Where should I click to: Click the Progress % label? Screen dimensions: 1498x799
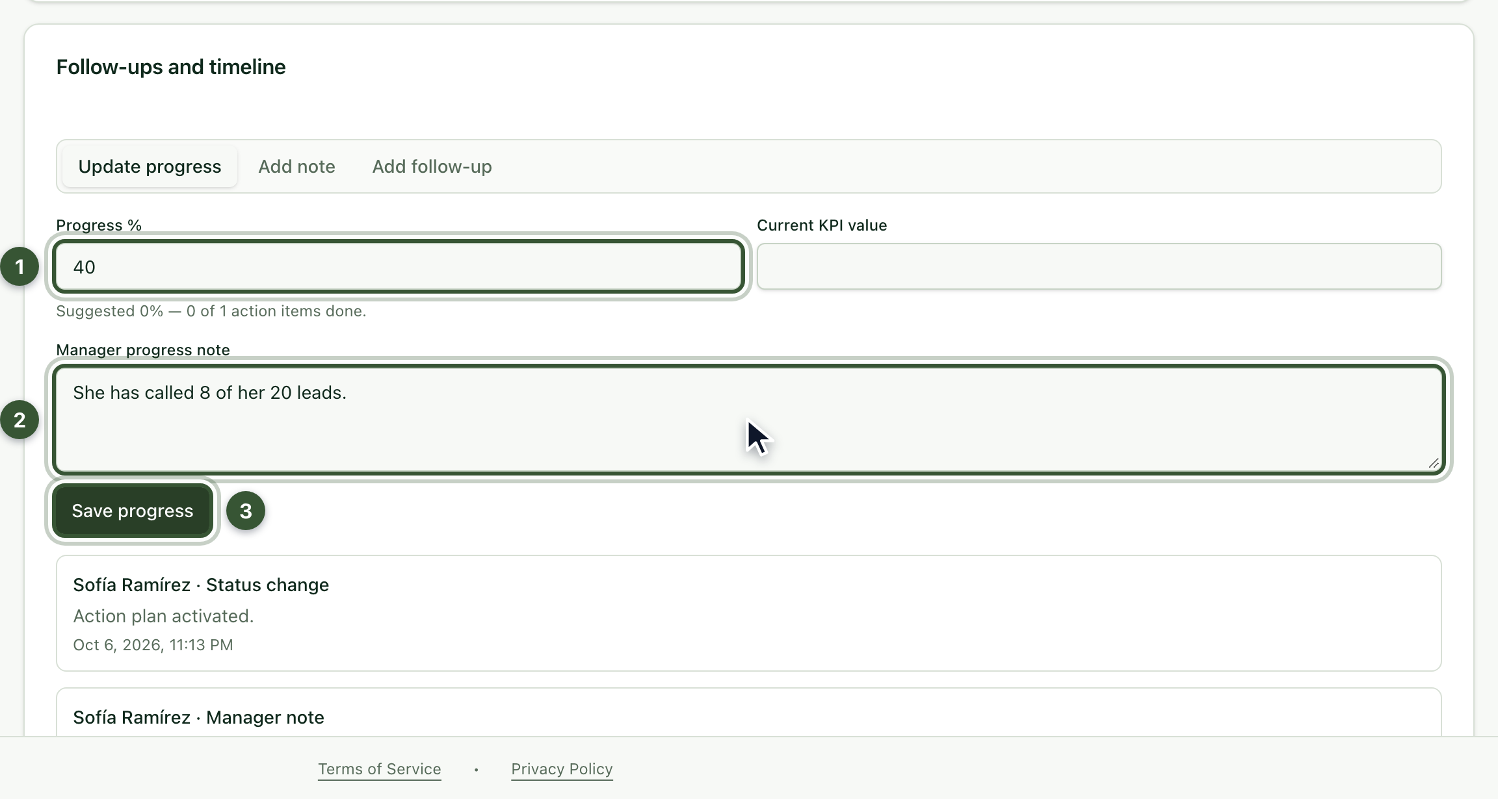99,225
